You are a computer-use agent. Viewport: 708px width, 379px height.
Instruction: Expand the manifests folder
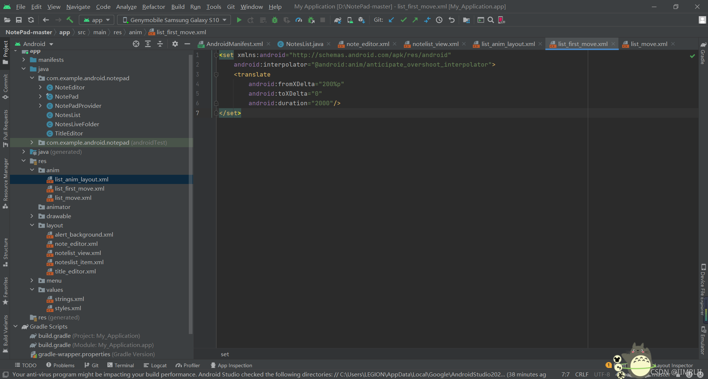[x=24, y=60]
